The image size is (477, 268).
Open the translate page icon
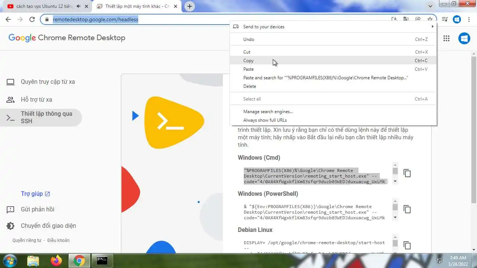[406, 19]
